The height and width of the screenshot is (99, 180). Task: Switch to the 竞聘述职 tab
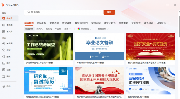point(54,23)
